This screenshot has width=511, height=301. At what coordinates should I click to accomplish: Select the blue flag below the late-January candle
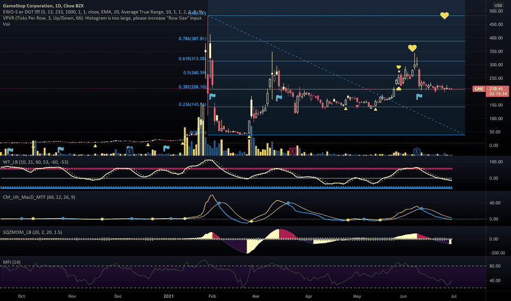point(212,96)
